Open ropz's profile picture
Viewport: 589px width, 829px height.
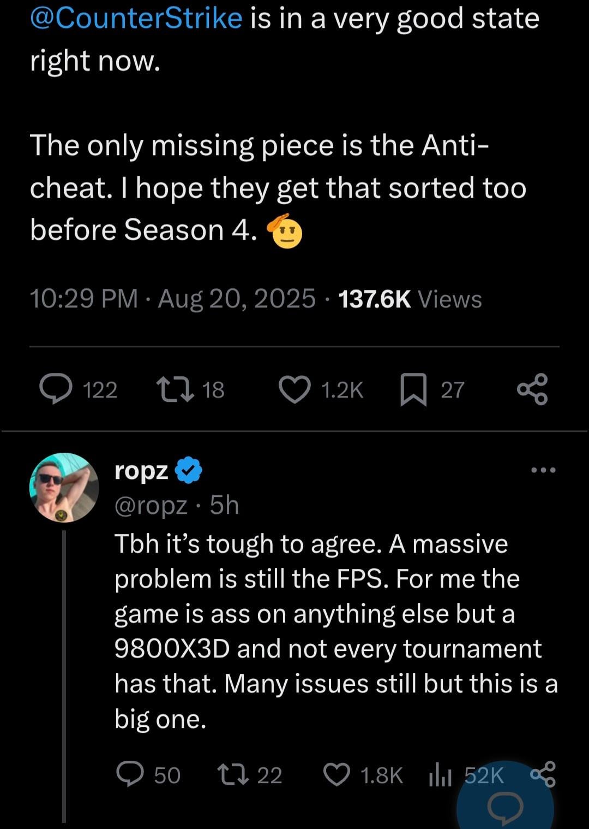(64, 487)
